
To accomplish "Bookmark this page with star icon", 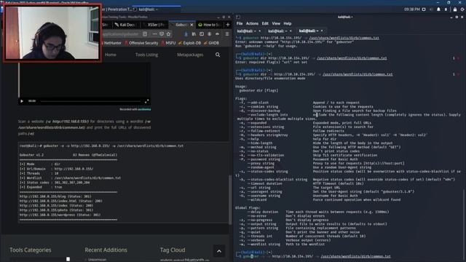I will click(168, 34).
